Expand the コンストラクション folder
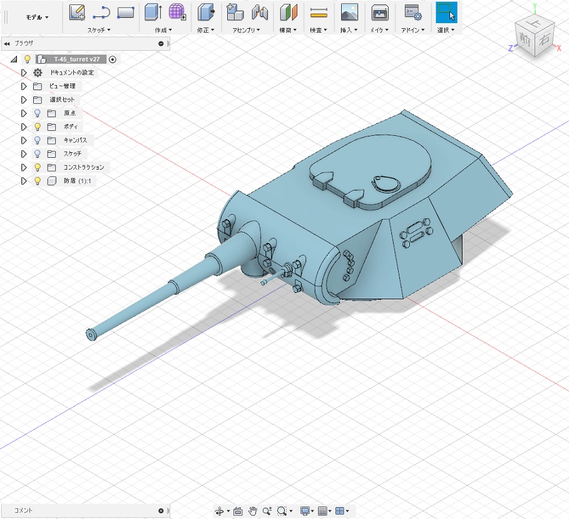The image size is (569, 519). [x=24, y=167]
